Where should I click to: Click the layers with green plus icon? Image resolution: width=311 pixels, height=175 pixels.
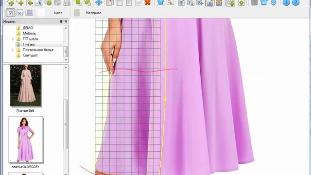(x=230, y=2)
